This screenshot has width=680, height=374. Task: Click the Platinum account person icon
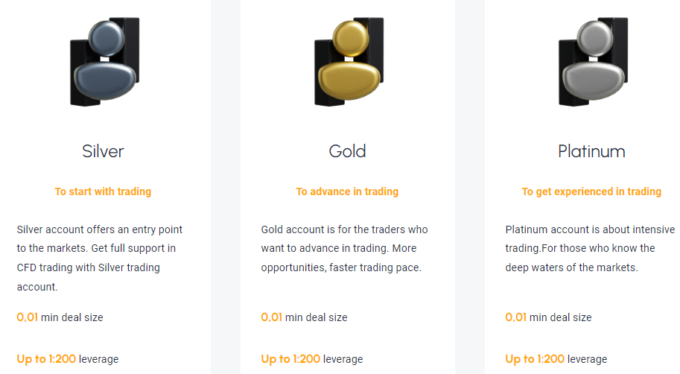[593, 61]
